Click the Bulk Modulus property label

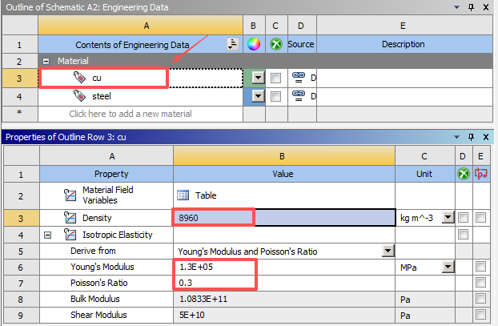tap(95, 299)
